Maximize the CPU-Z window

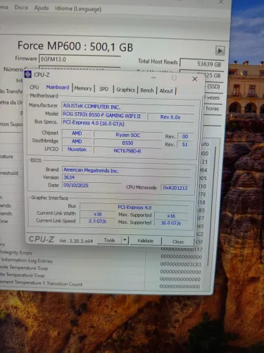click(174, 78)
